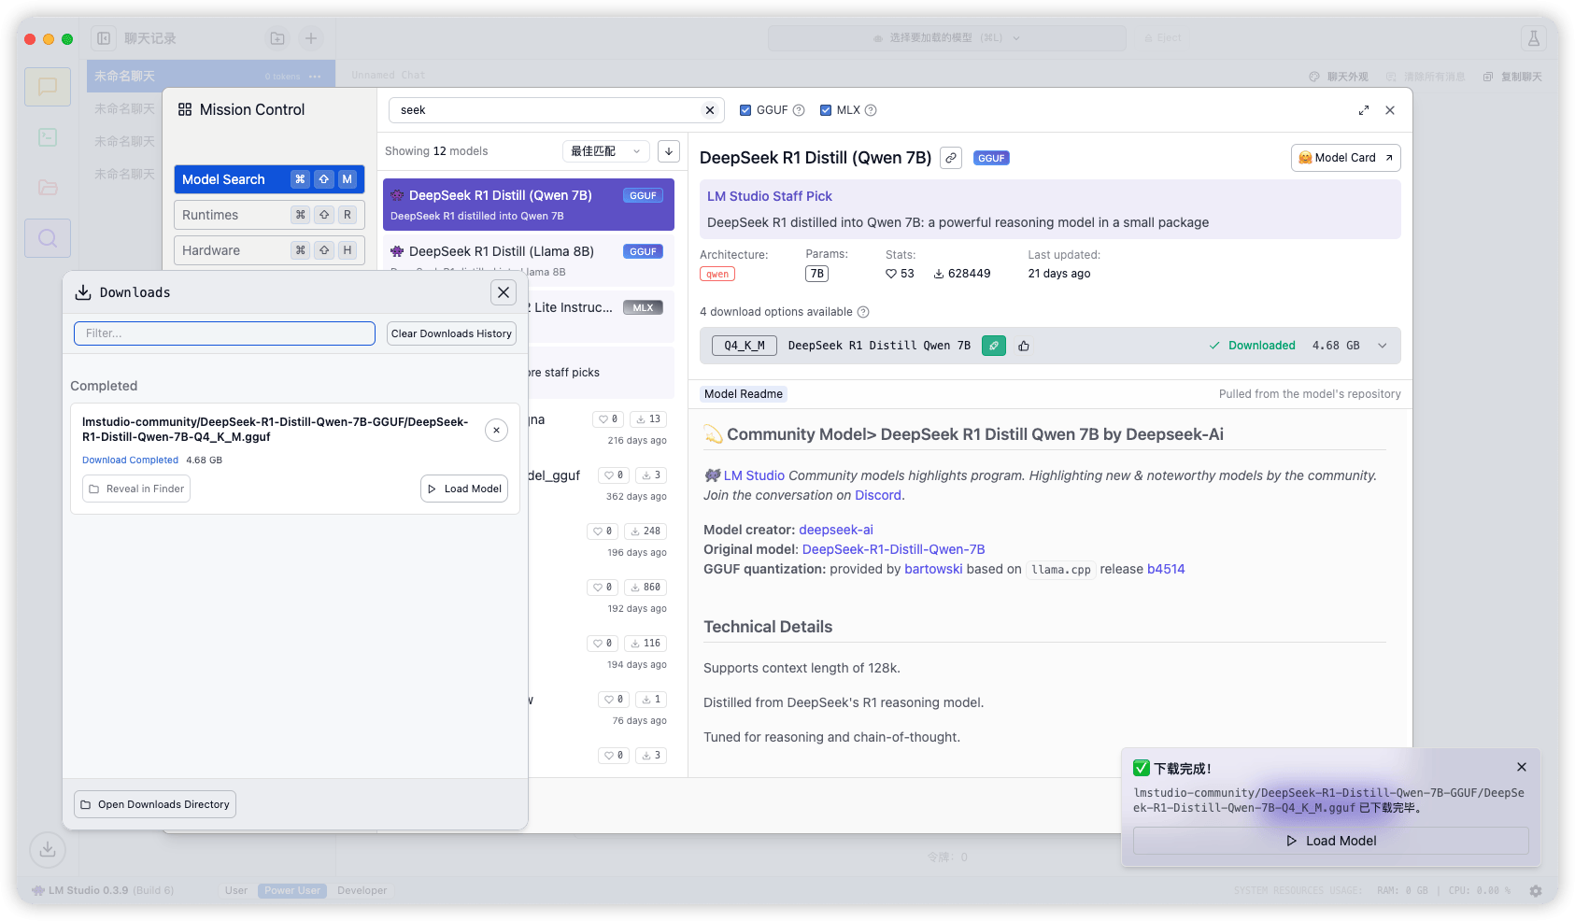Select Model Search tab
Viewport: 1575px width, 921px height.
[x=269, y=179]
